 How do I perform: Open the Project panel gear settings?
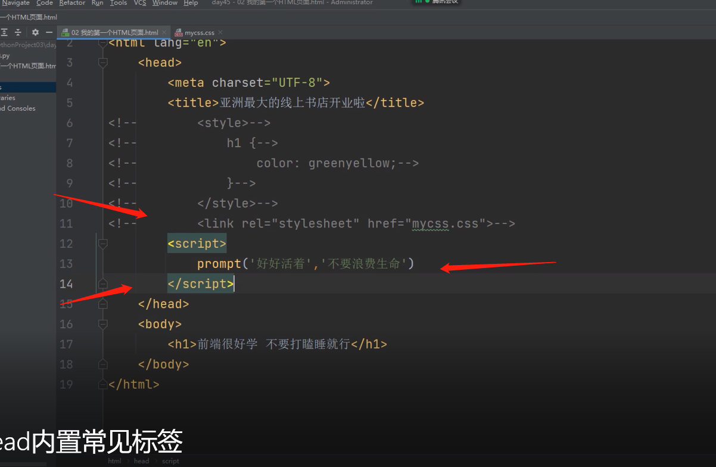[35, 32]
